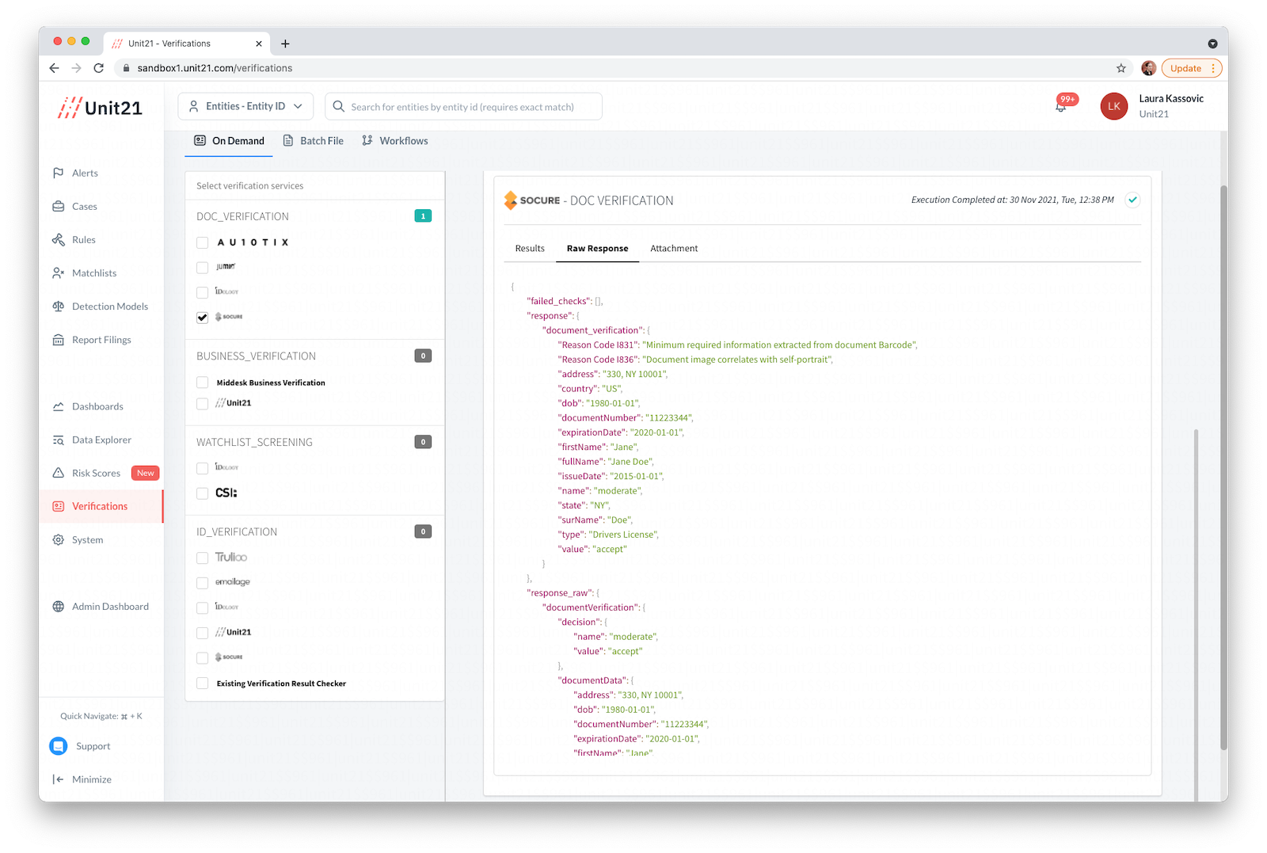Click the ID_VERIFICATION count badge
1267x853 pixels.
click(424, 531)
